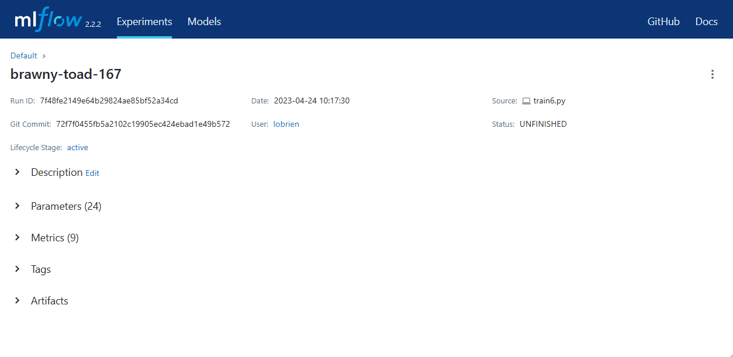
Task: Click the laptop icon beside train6.py
Action: pyautogui.click(x=526, y=101)
